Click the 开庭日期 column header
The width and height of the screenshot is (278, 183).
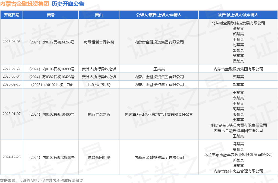(12, 15)
